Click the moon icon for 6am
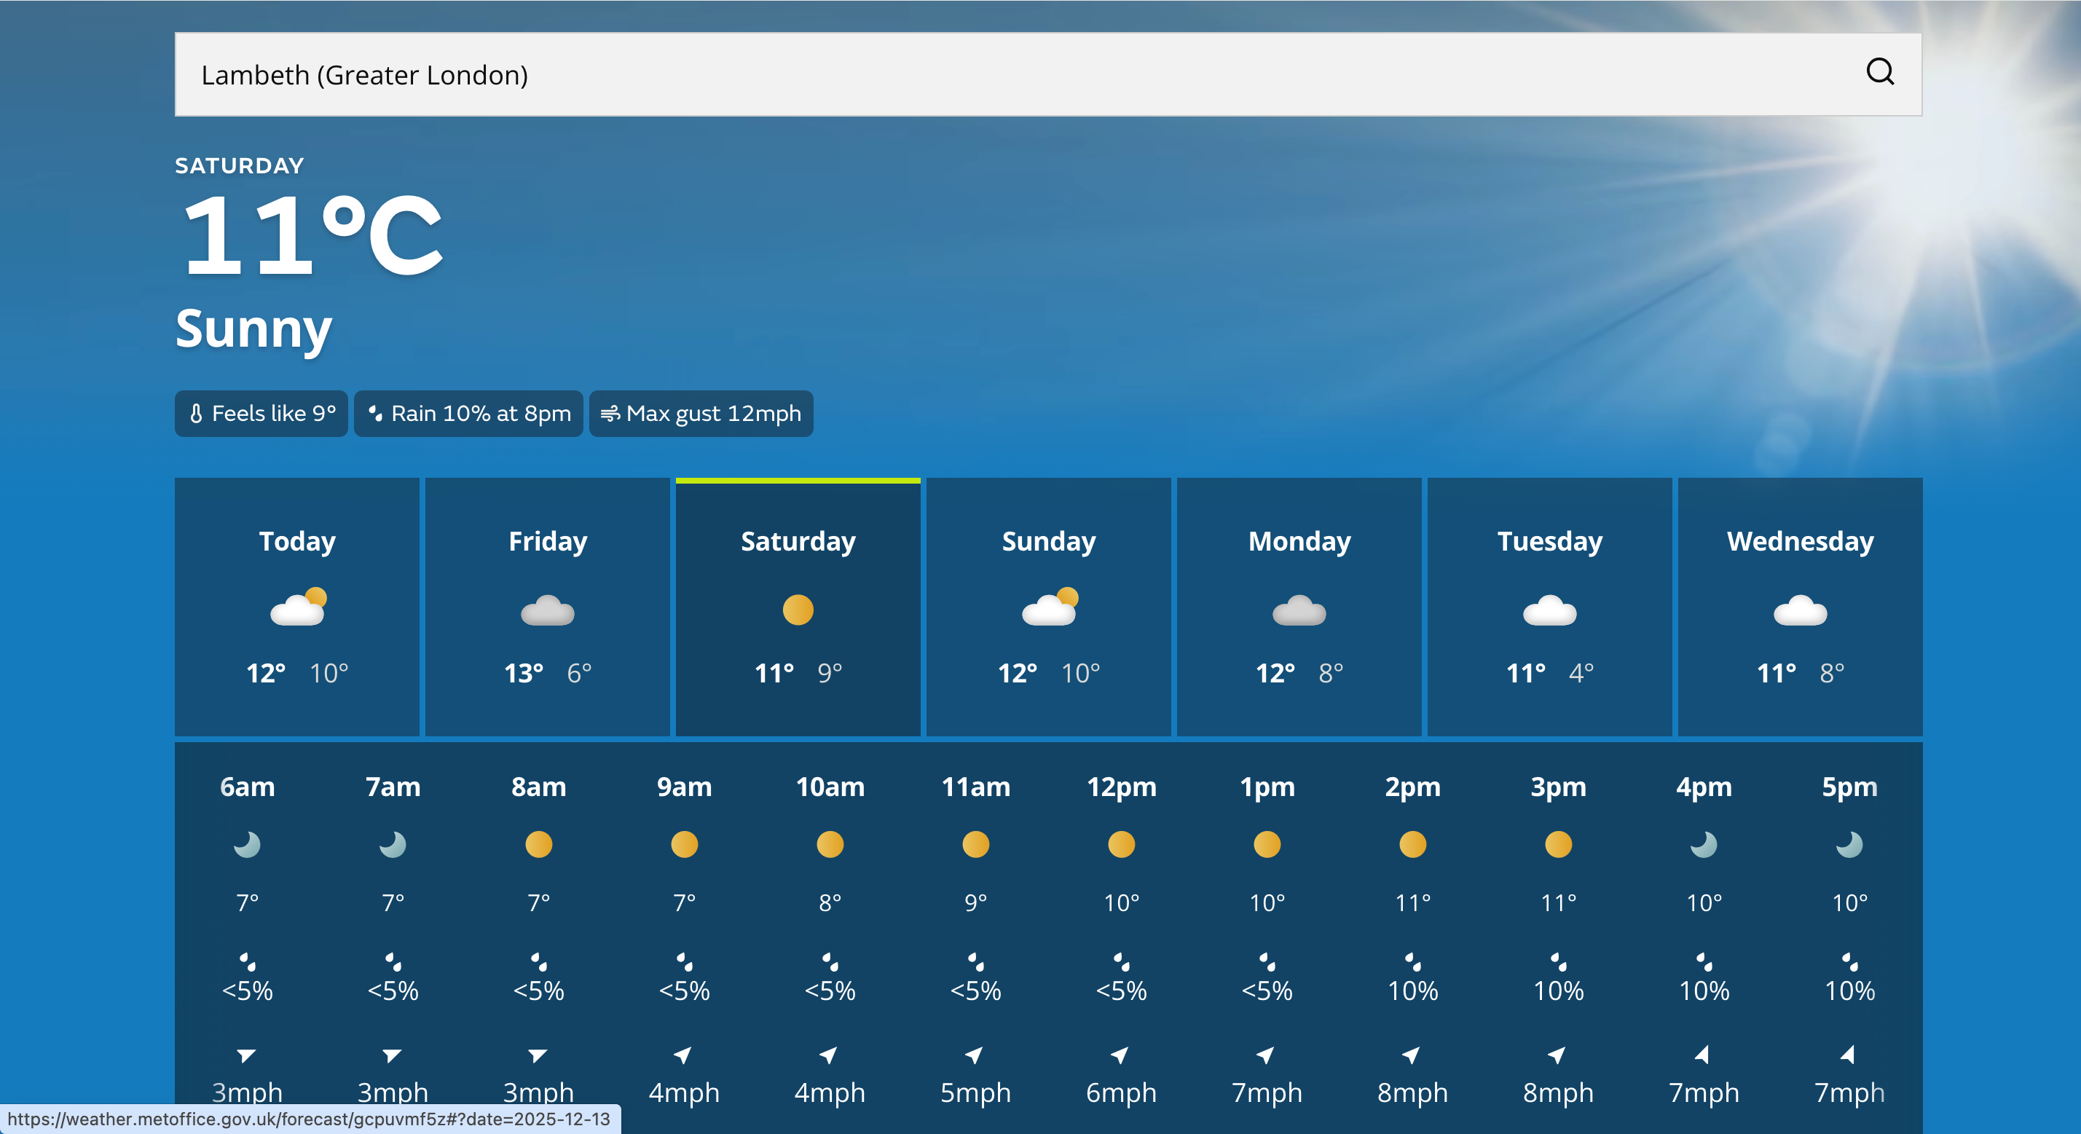Image resolution: width=2081 pixels, height=1134 pixels. coord(247,845)
